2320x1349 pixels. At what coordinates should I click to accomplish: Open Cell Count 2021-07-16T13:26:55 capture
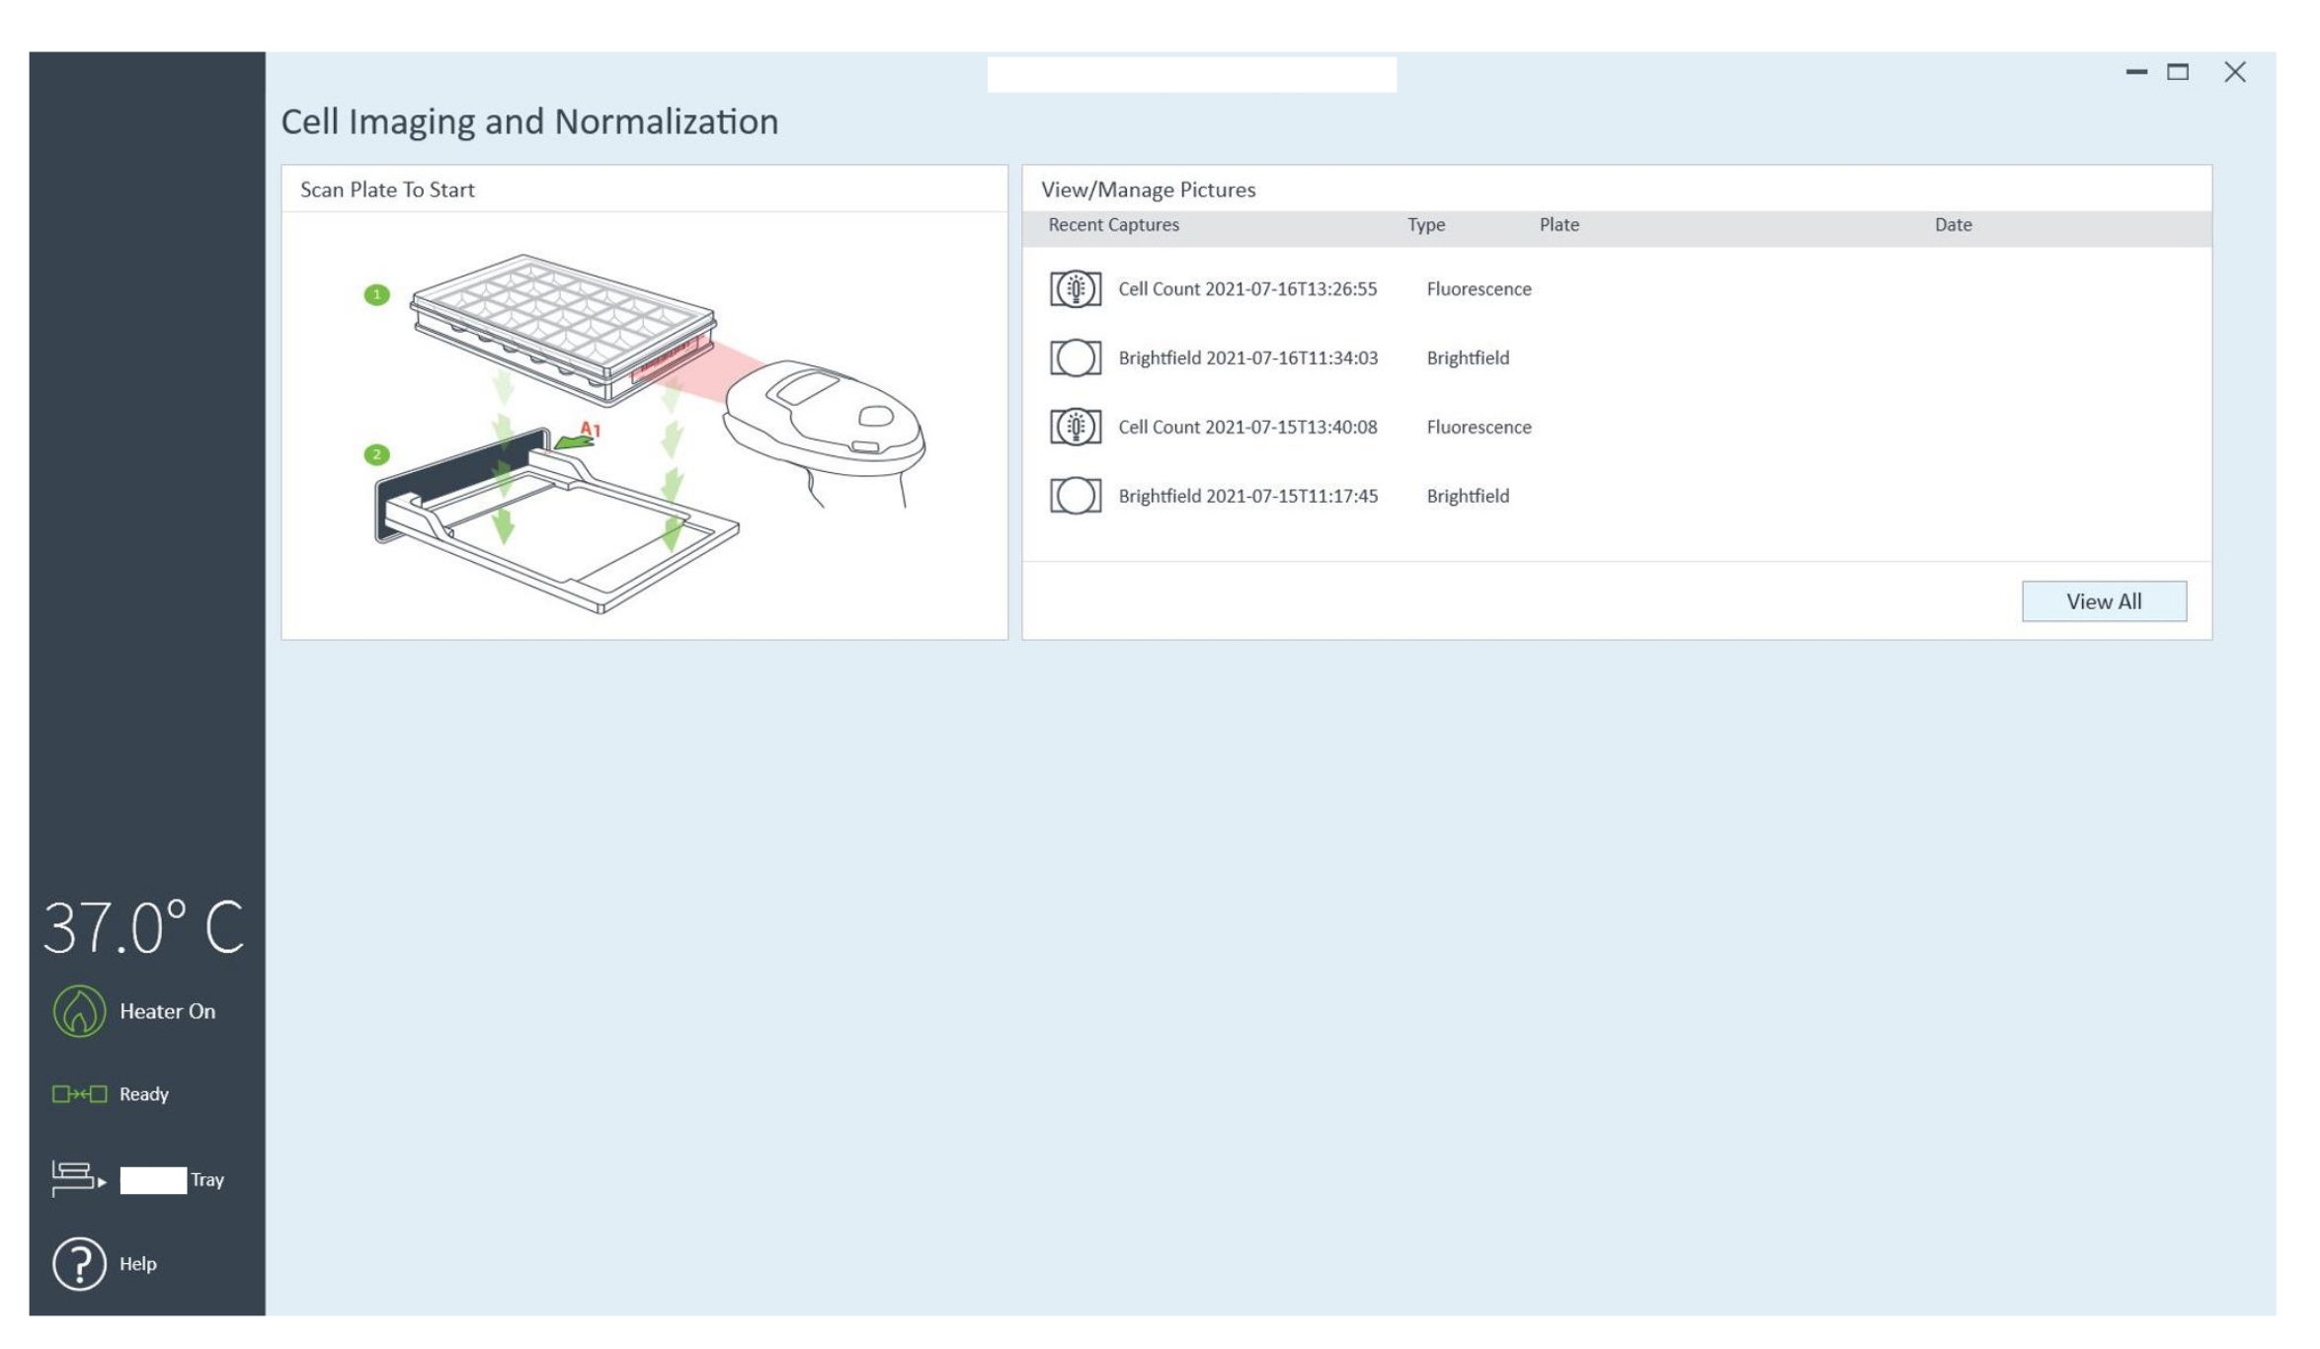pyautogui.click(x=1246, y=289)
